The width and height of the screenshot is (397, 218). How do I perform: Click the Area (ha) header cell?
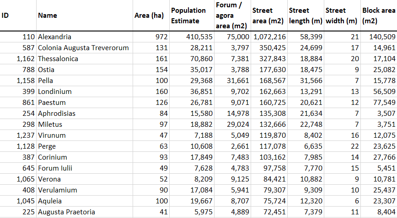(151, 16)
